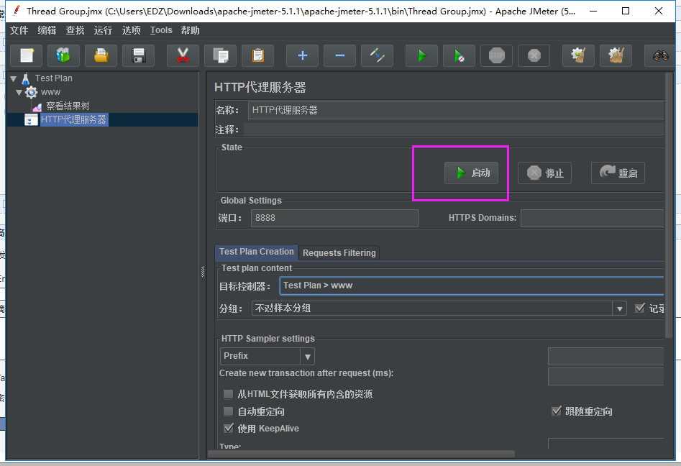Check 从HTML文件获取所有内含的资源 checkbox
Image resolution: width=681 pixels, height=466 pixels.
point(228,394)
